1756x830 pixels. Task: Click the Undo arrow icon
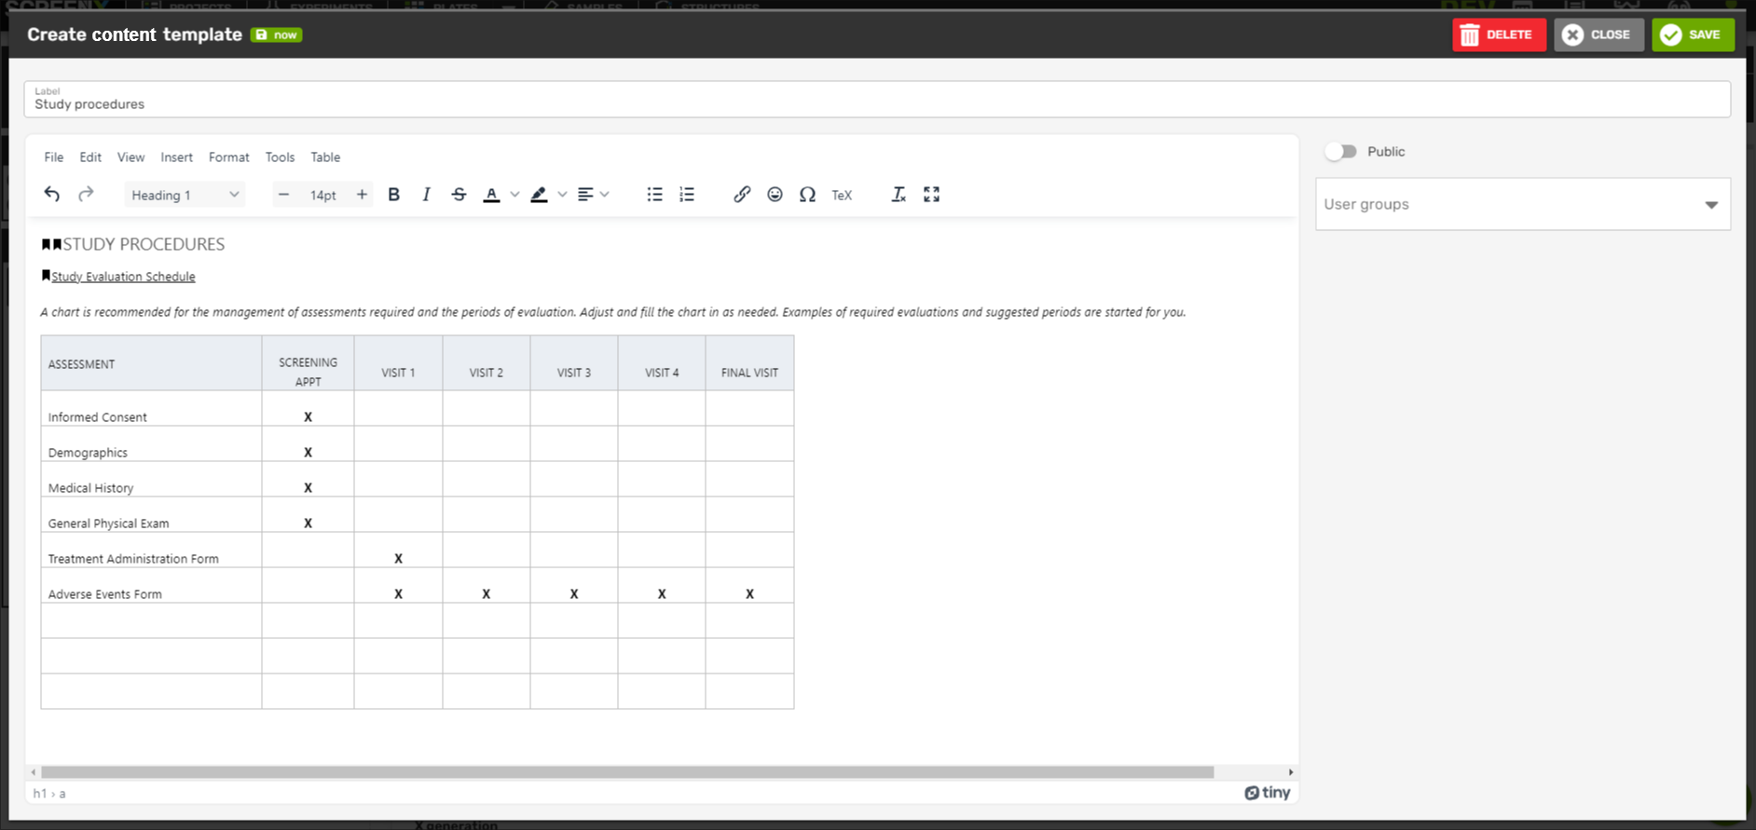(52, 195)
